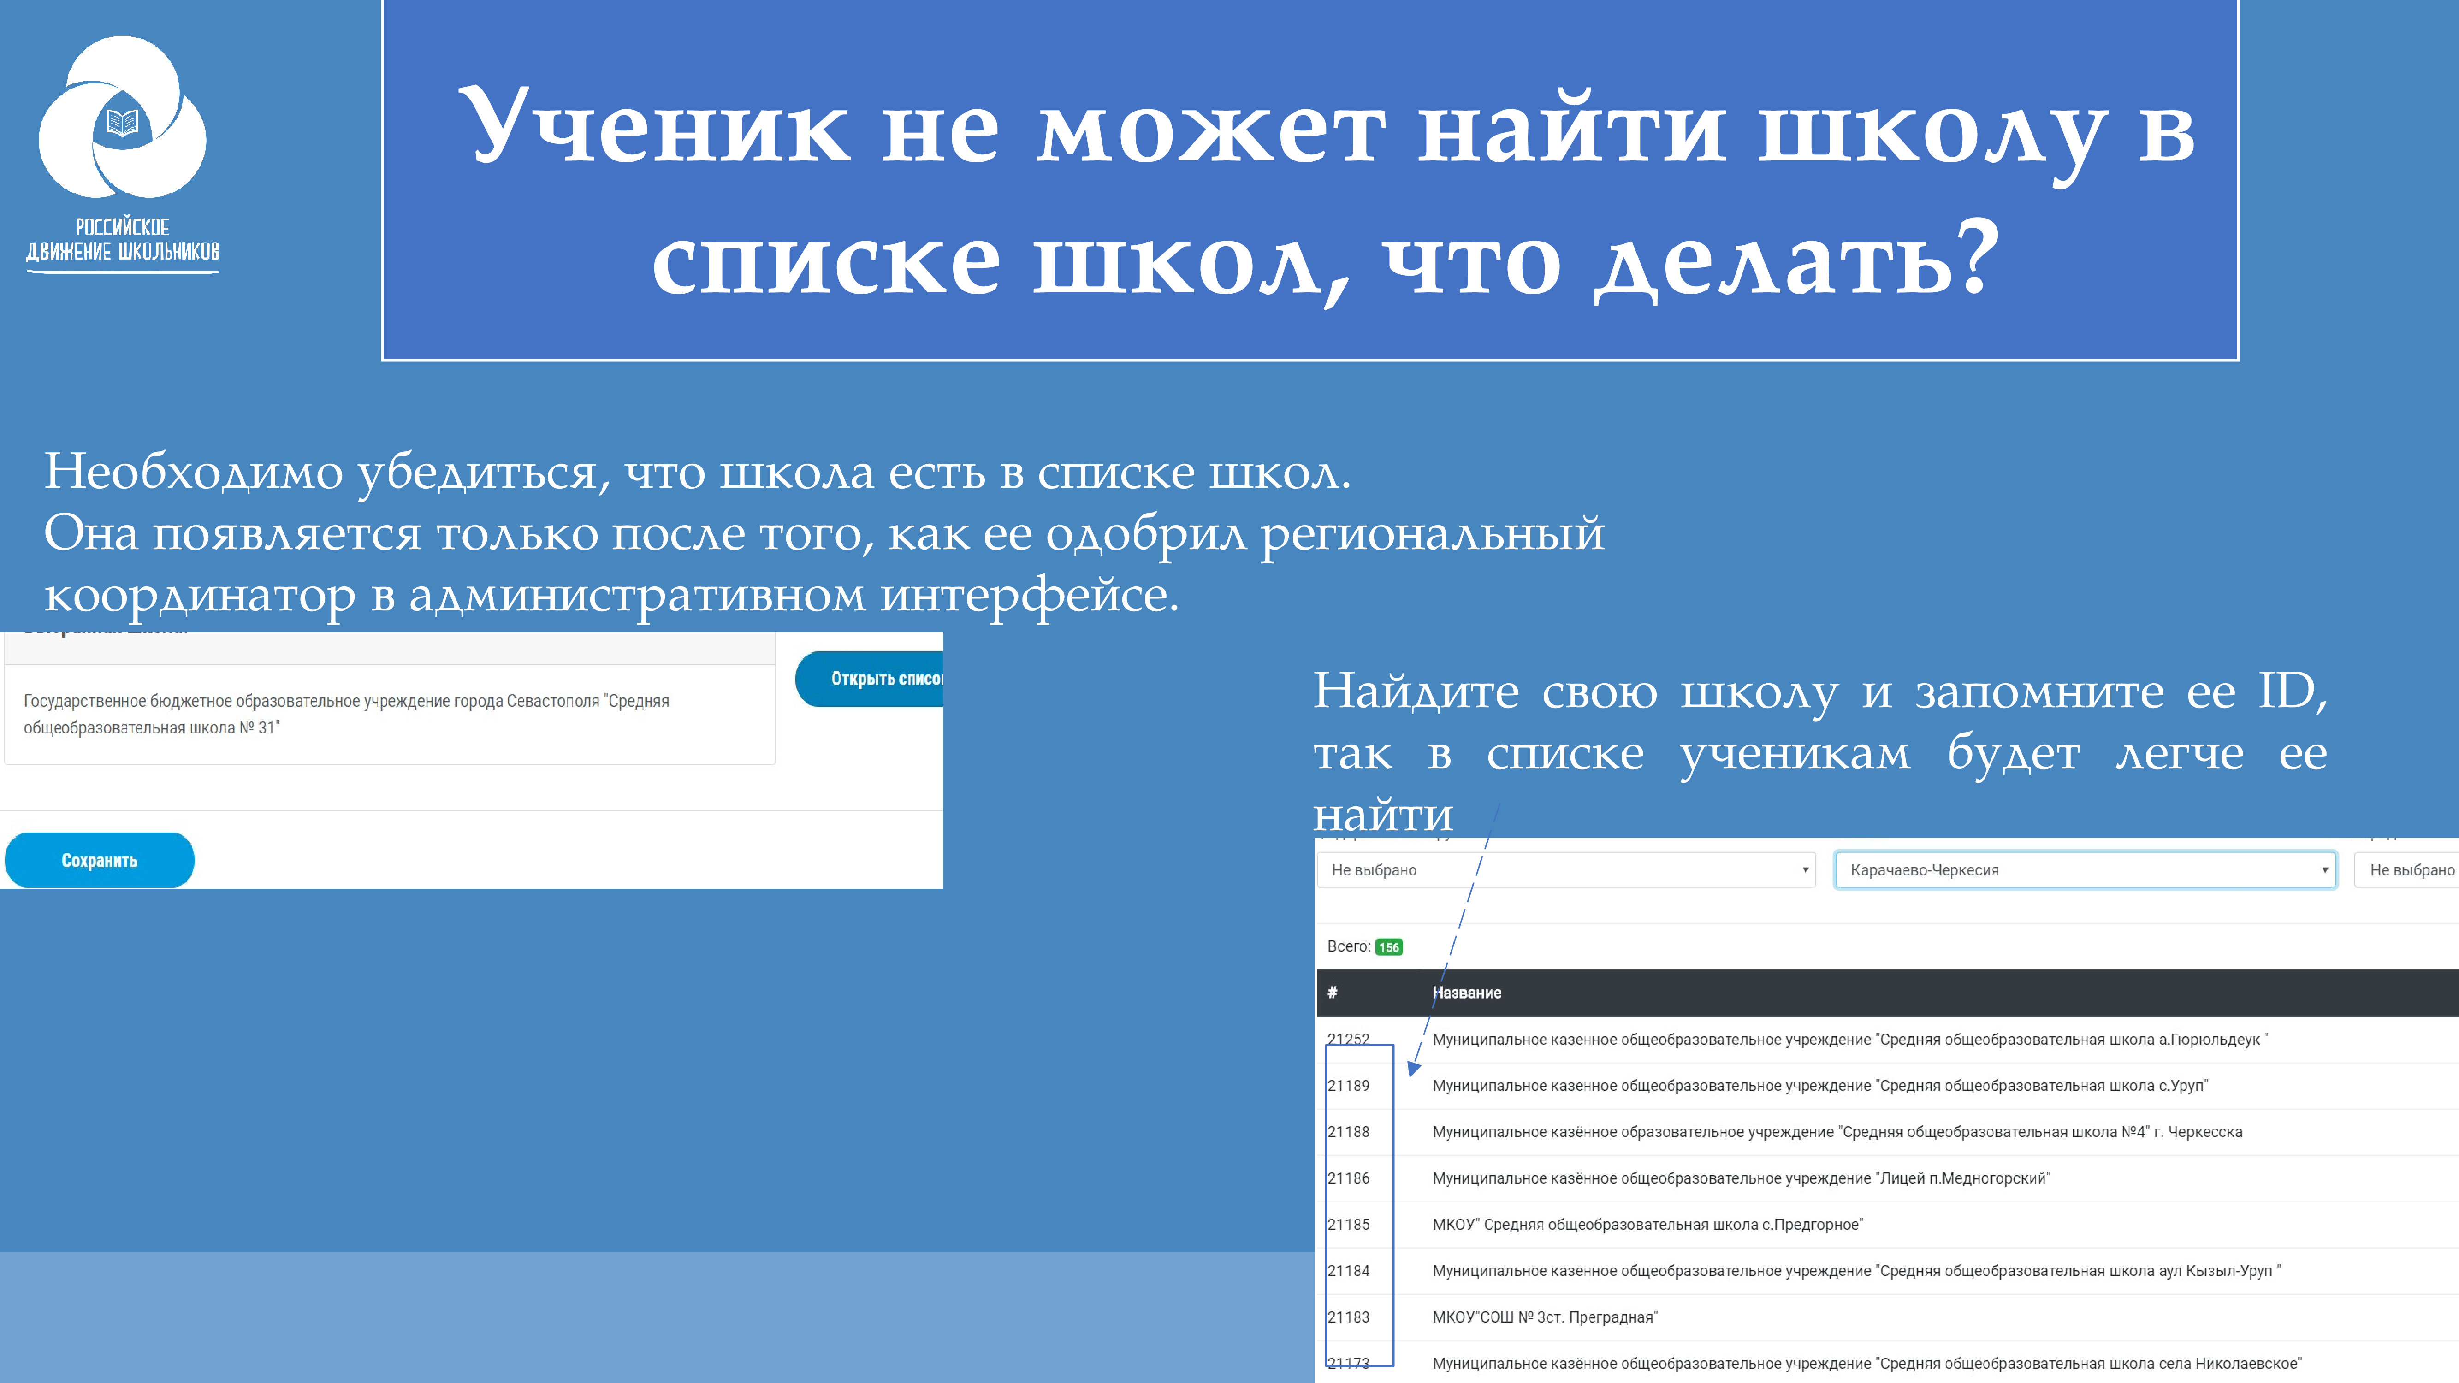Click the Сохранить button

[99, 860]
